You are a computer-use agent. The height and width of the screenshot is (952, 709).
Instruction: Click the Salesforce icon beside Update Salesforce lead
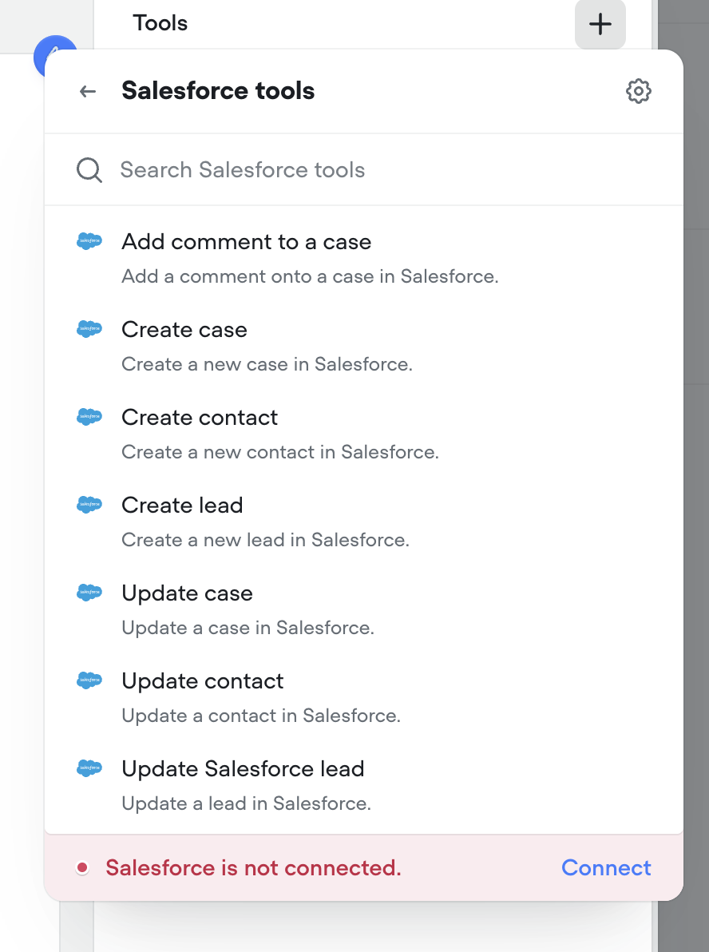[x=89, y=768]
